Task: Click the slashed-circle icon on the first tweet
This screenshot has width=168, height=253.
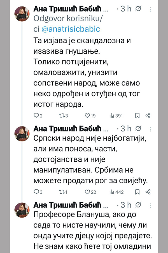Action: coord(138,9)
